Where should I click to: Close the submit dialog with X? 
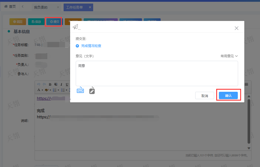click(236, 28)
